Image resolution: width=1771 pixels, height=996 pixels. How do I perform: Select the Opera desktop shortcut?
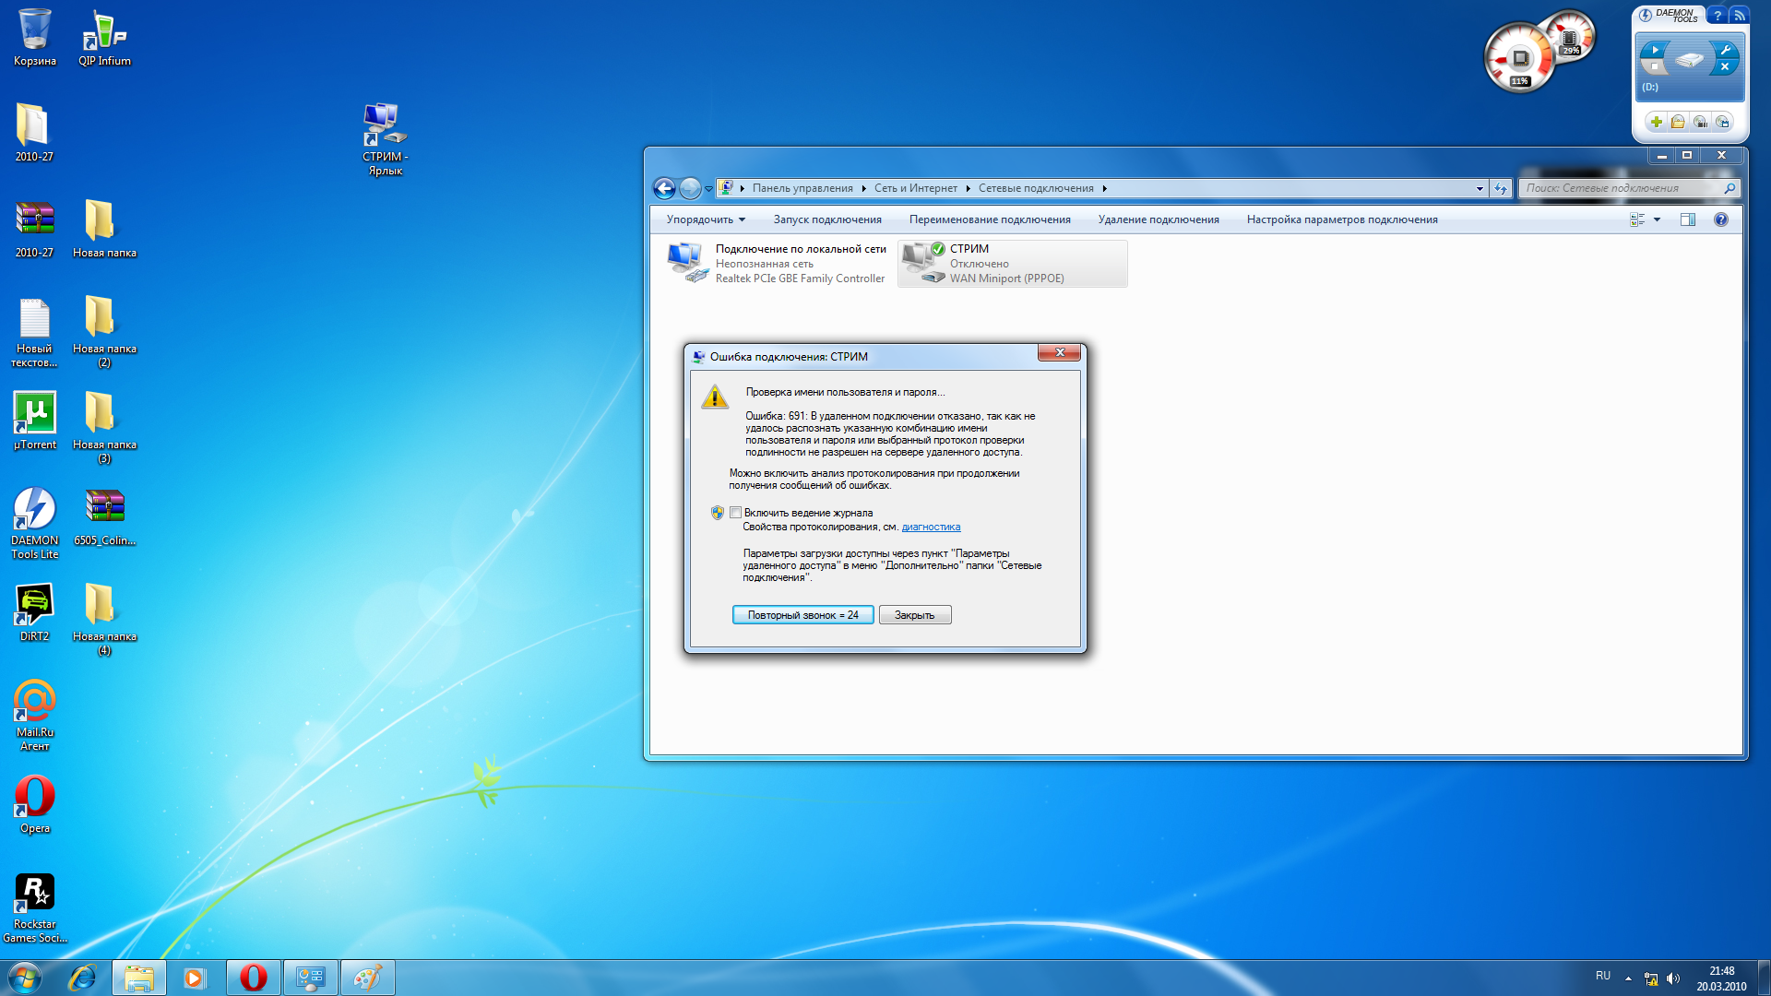[x=34, y=804]
